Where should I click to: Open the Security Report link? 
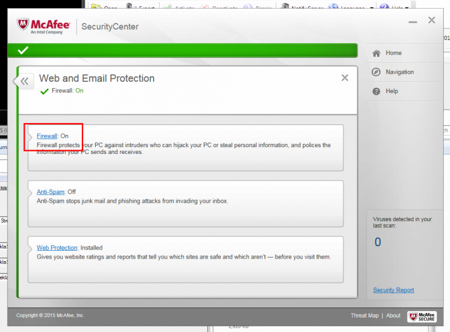tap(393, 290)
